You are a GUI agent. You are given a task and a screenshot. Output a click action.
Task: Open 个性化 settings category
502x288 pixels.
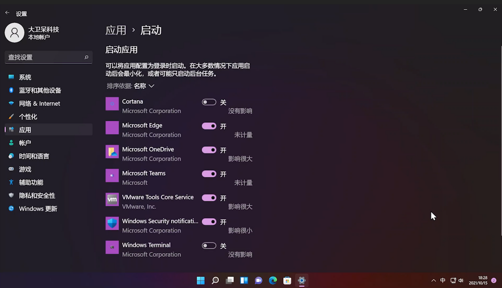49,117
